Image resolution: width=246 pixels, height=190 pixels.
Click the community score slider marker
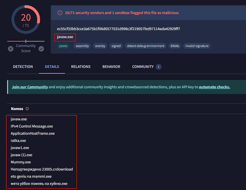coord(26,41)
